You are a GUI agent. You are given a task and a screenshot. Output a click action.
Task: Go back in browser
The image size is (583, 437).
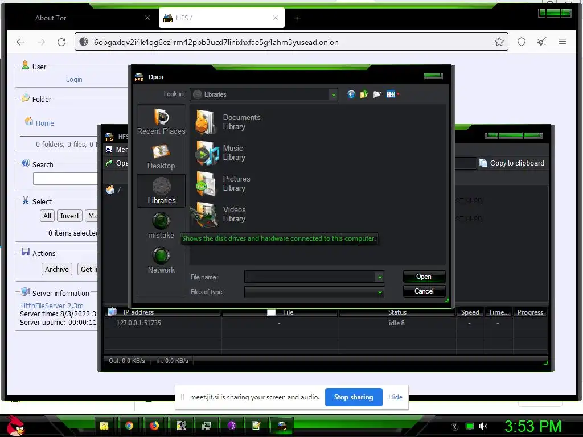click(x=20, y=42)
